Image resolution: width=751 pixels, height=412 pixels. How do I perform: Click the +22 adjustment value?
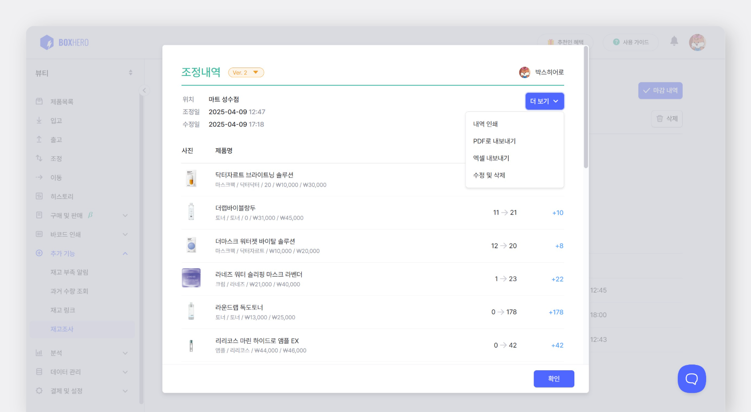[x=557, y=279]
